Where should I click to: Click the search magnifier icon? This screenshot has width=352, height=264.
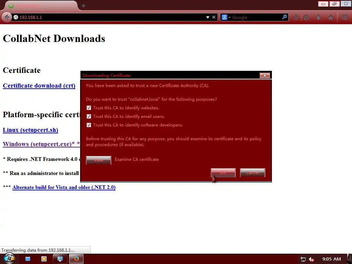[284, 17]
